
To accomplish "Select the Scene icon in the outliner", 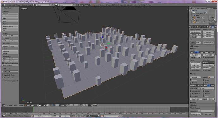I will [192, 11].
